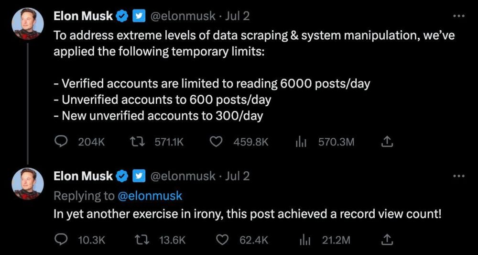
Task: Click the Twitter bird badge on reply tweet
Action: 139,176
